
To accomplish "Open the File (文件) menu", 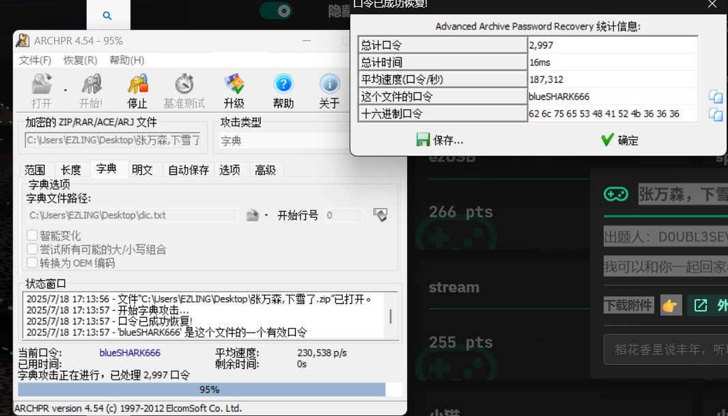I will [x=35, y=60].
